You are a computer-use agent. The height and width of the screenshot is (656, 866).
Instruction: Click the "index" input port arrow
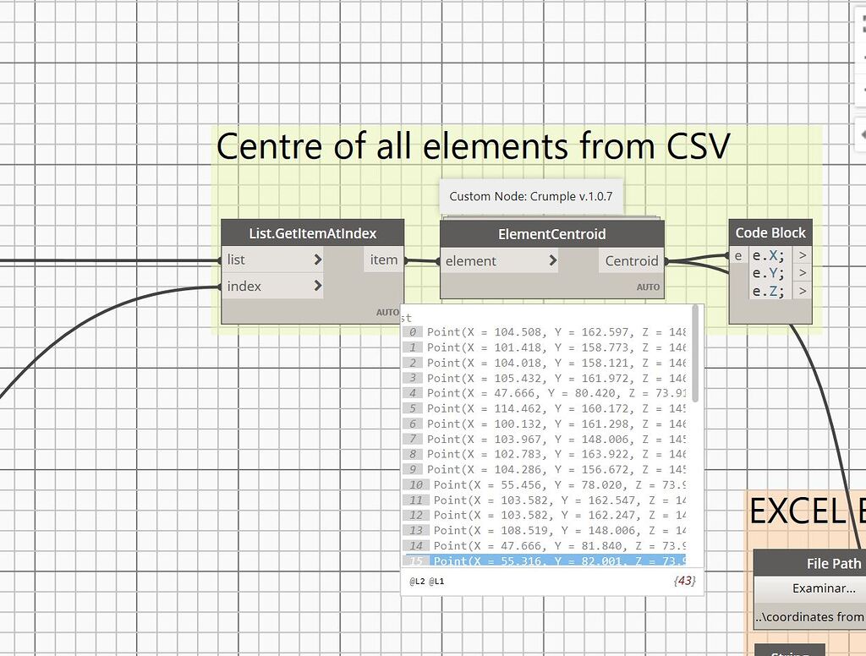click(x=319, y=286)
